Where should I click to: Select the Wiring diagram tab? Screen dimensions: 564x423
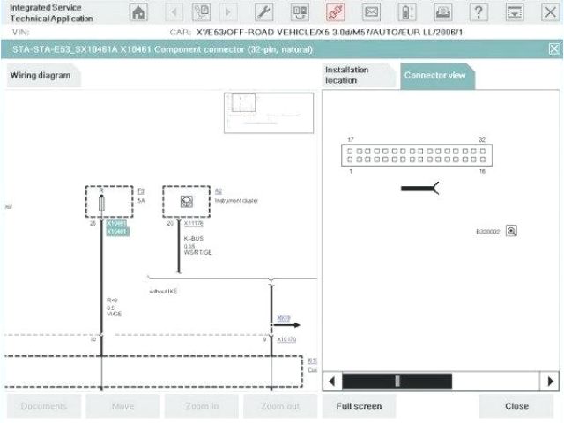point(41,76)
